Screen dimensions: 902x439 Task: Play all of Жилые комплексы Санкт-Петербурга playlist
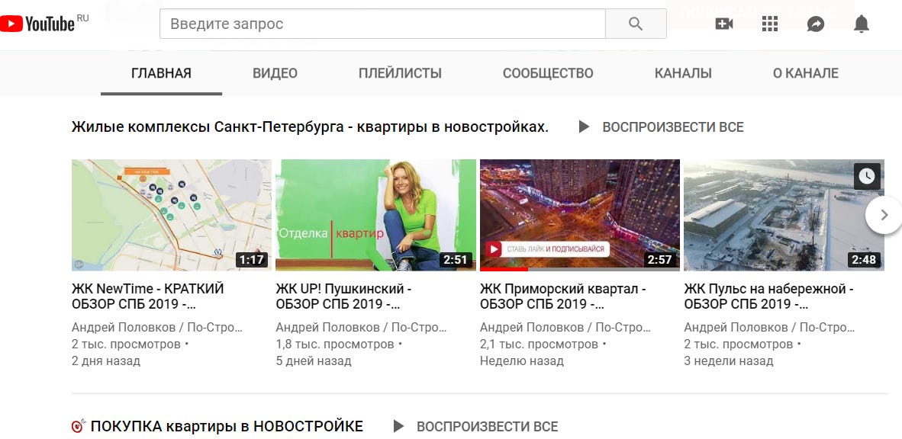(x=661, y=127)
